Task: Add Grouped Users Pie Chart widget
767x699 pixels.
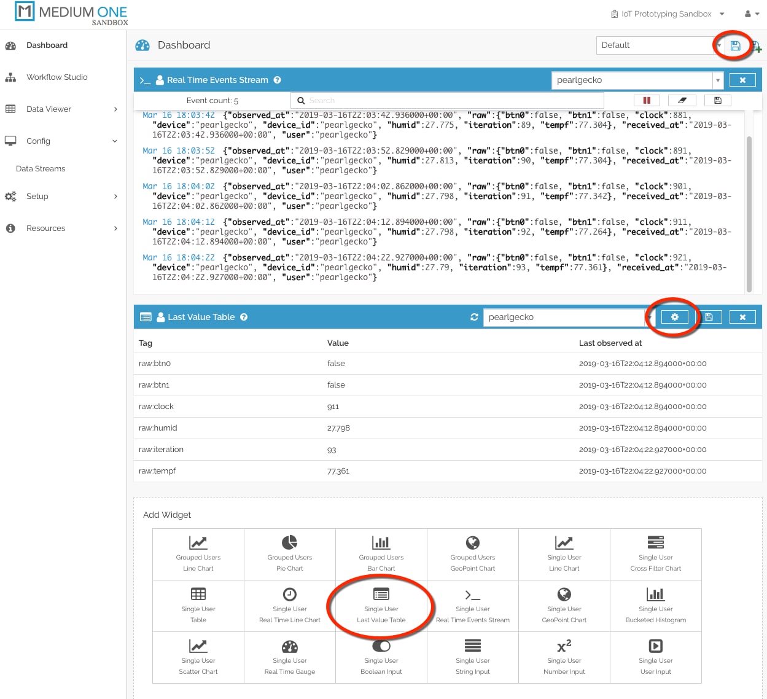Action: click(290, 554)
